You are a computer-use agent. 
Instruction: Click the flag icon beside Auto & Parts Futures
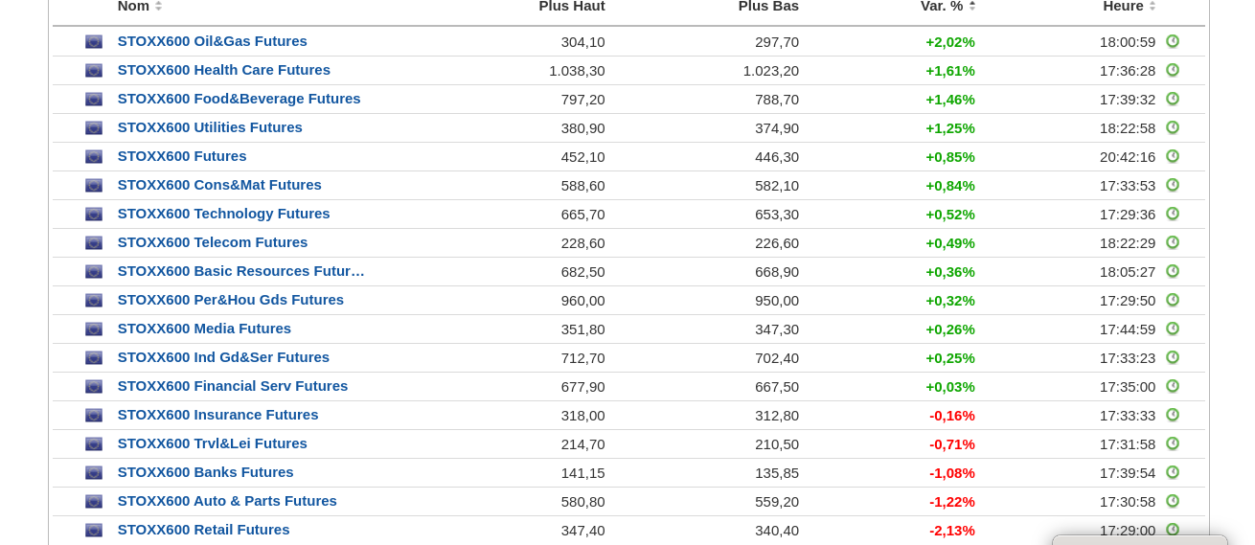[x=94, y=502]
